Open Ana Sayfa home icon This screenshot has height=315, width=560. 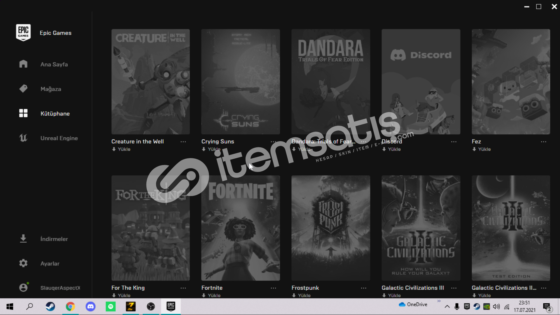(x=23, y=64)
